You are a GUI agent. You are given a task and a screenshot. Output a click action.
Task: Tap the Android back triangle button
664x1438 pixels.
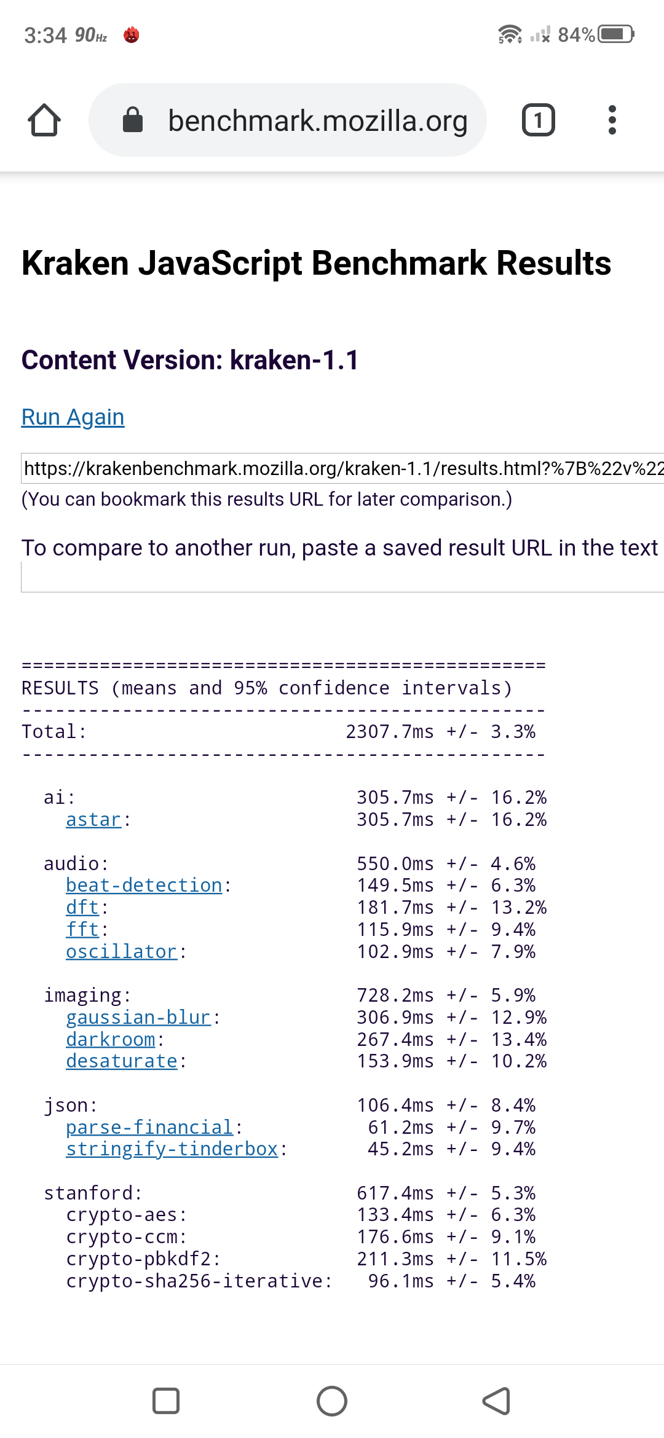tap(497, 1401)
